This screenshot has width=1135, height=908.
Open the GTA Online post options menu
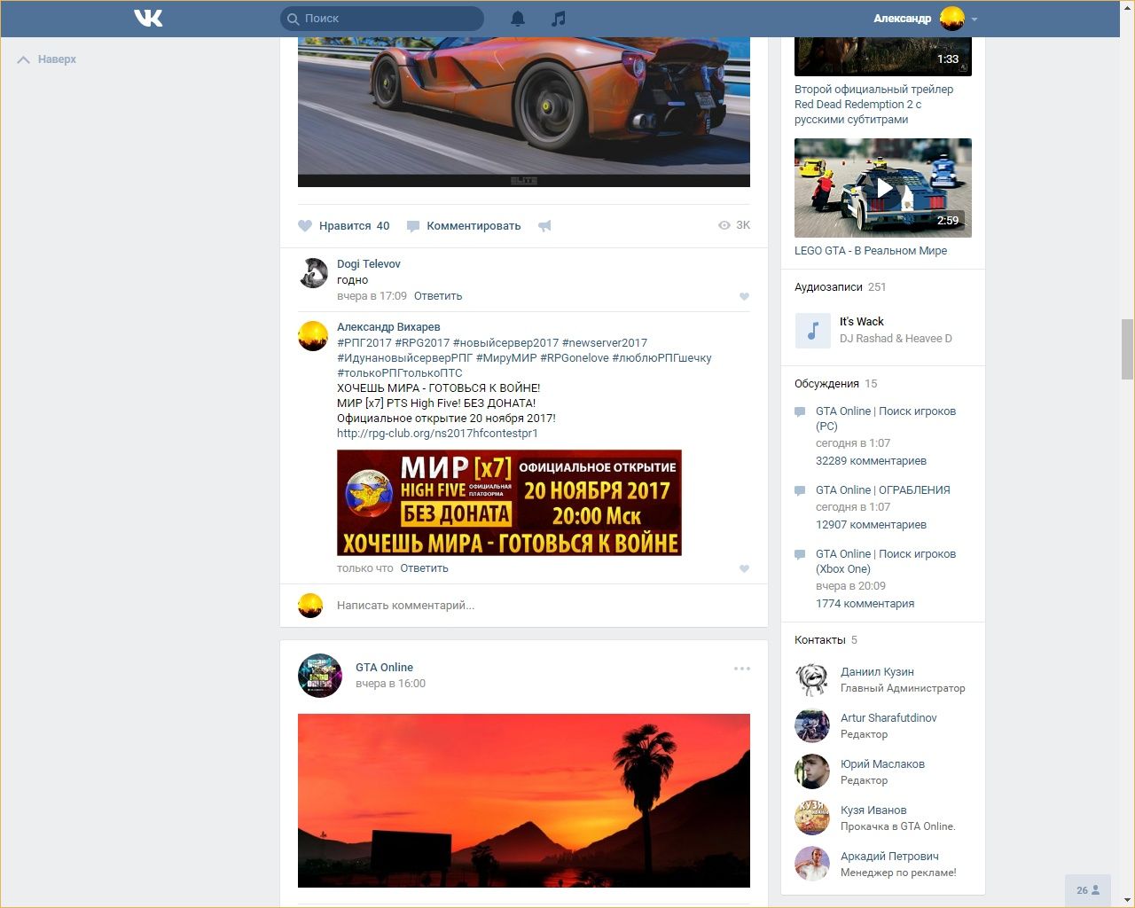coord(742,669)
